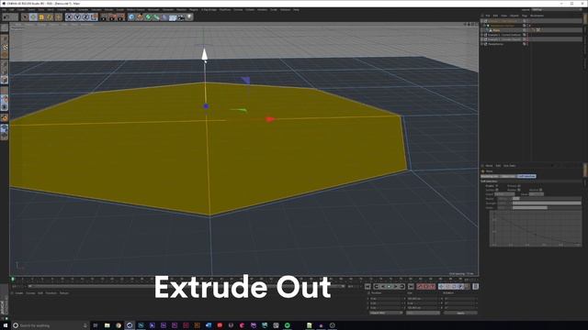Viewport: 588px width, 330px height.
Task: Open the Mesh menu
Action: tap(51, 10)
